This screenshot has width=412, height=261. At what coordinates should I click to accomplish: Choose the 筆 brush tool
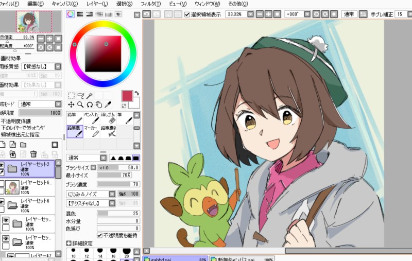click(125, 118)
